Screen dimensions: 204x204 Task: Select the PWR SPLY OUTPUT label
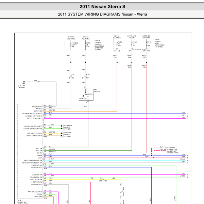35,192
